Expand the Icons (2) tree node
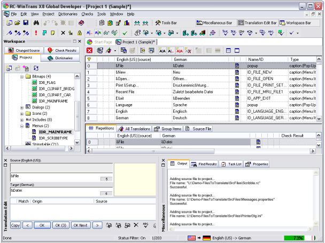This screenshot has width=325, height=243. pyautogui.click(x=22, y=114)
